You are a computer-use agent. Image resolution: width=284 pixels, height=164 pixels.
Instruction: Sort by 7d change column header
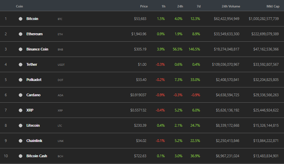point(198,6)
